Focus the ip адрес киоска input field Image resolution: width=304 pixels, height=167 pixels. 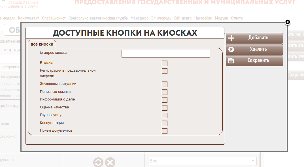click(x=166, y=54)
